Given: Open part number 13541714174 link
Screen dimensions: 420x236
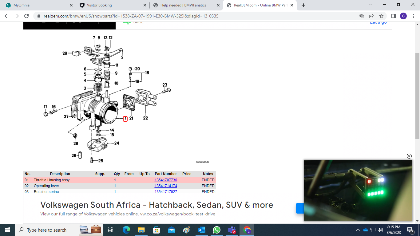Looking at the screenshot, I should 166,186.
